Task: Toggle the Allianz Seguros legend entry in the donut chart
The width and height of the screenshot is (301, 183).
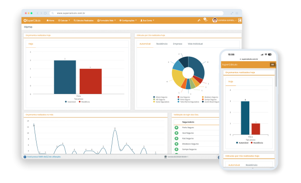Action: click(160, 97)
